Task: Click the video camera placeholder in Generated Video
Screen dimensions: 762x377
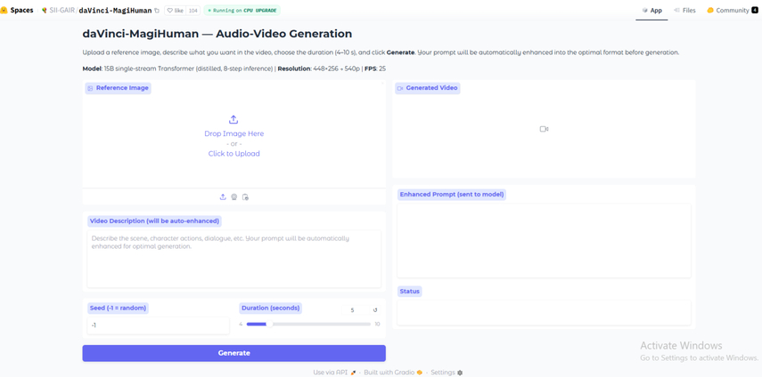Action: [x=545, y=129]
